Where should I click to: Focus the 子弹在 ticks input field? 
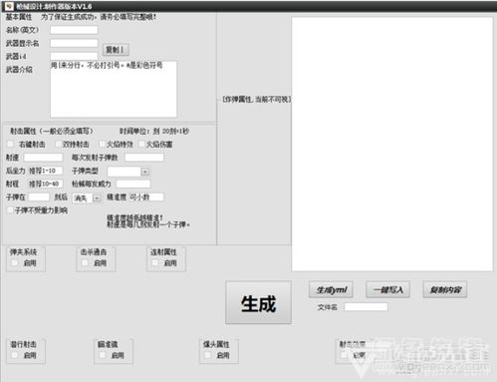point(39,197)
